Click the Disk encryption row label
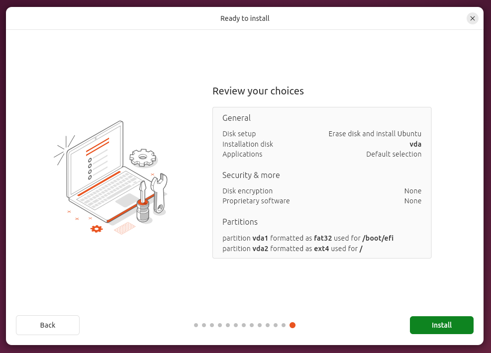The height and width of the screenshot is (353, 491). tap(247, 191)
